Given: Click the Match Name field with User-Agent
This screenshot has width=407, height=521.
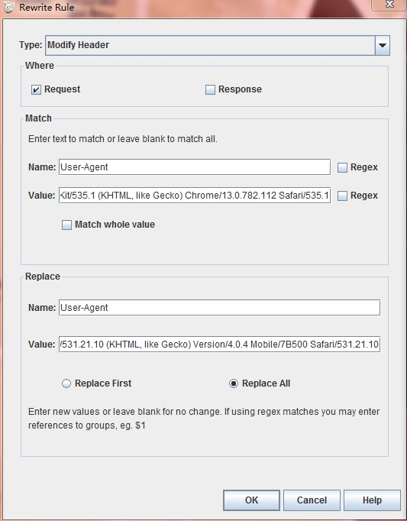Looking at the screenshot, I should point(195,167).
